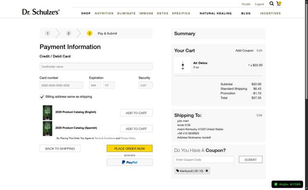Screen dimensions: 308x190
Task: Click the Promotion -$1.10 line
Action: point(241,93)
